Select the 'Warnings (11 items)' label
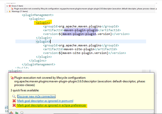The height and width of the screenshot is (114, 162). 20,11
